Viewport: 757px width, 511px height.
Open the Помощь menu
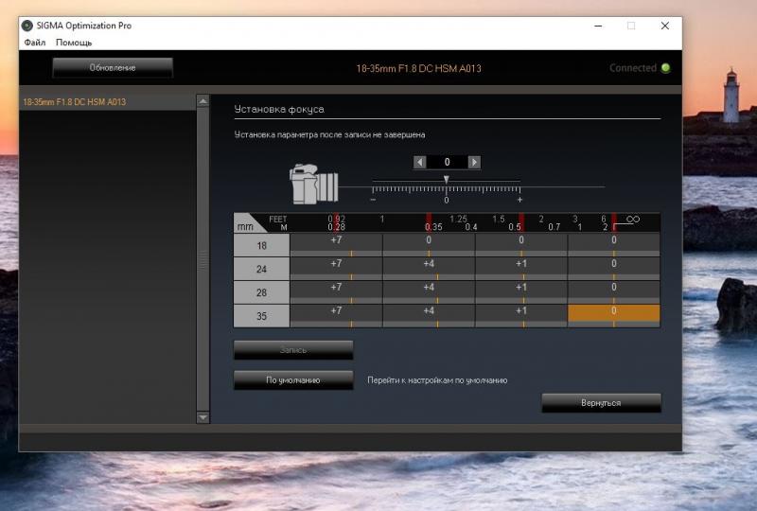[x=74, y=43]
